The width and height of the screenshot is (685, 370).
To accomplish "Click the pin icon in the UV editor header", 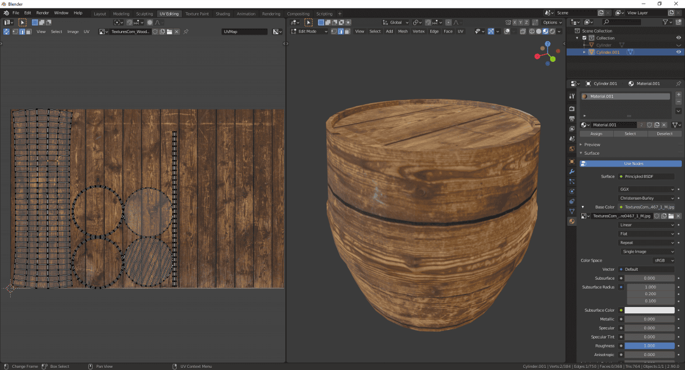I will point(185,32).
